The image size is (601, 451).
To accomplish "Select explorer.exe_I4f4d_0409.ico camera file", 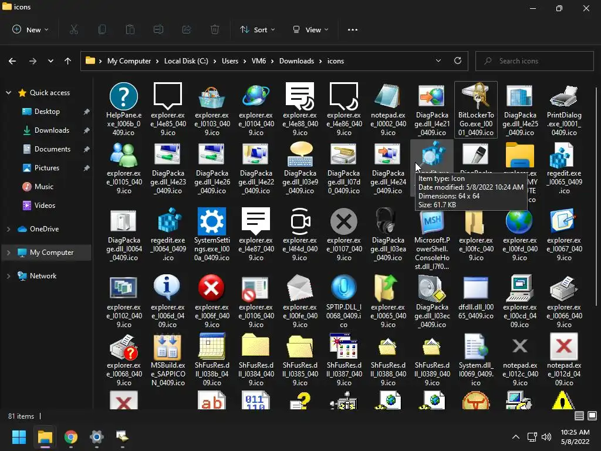I will 300,234.
